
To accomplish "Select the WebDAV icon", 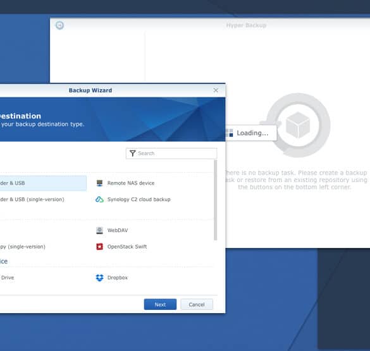I will click(99, 230).
